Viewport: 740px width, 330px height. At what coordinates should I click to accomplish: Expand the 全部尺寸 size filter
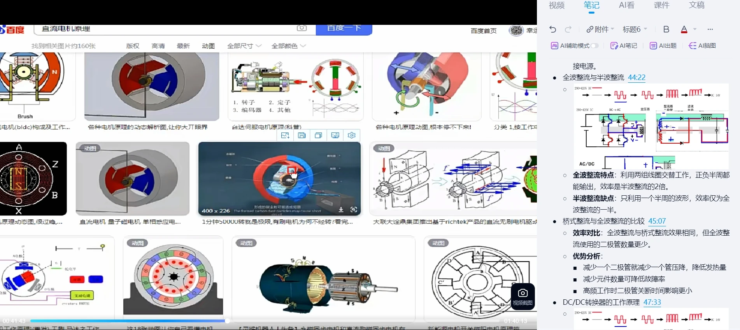pyautogui.click(x=244, y=46)
